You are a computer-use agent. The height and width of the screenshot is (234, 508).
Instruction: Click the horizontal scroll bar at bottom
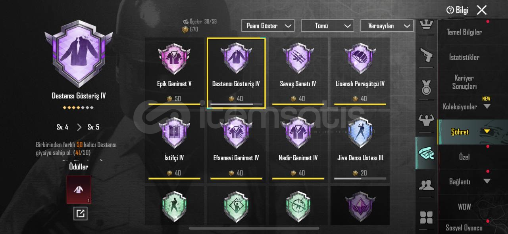click(x=254, y=228)
